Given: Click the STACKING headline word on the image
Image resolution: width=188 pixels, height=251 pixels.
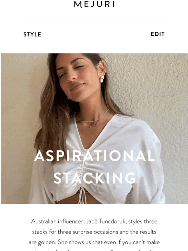Looking at the screenshot, I should [x=95, y=178].
